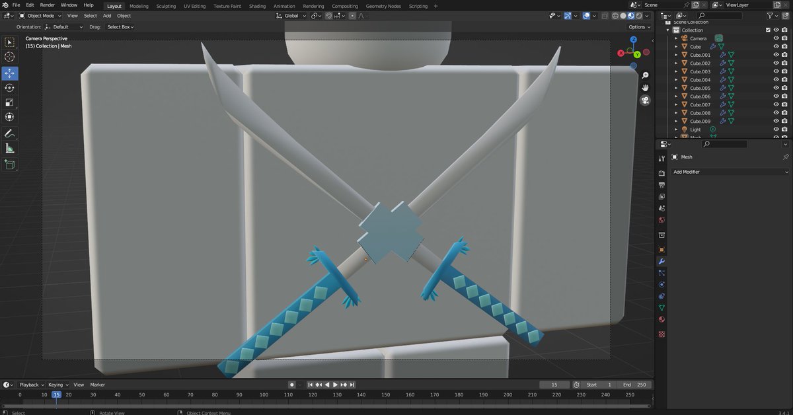Image resolution: width=793 pixels, height=415 pixels.
Task: Open the Texture properties tab
Action: tap(661, 334)
